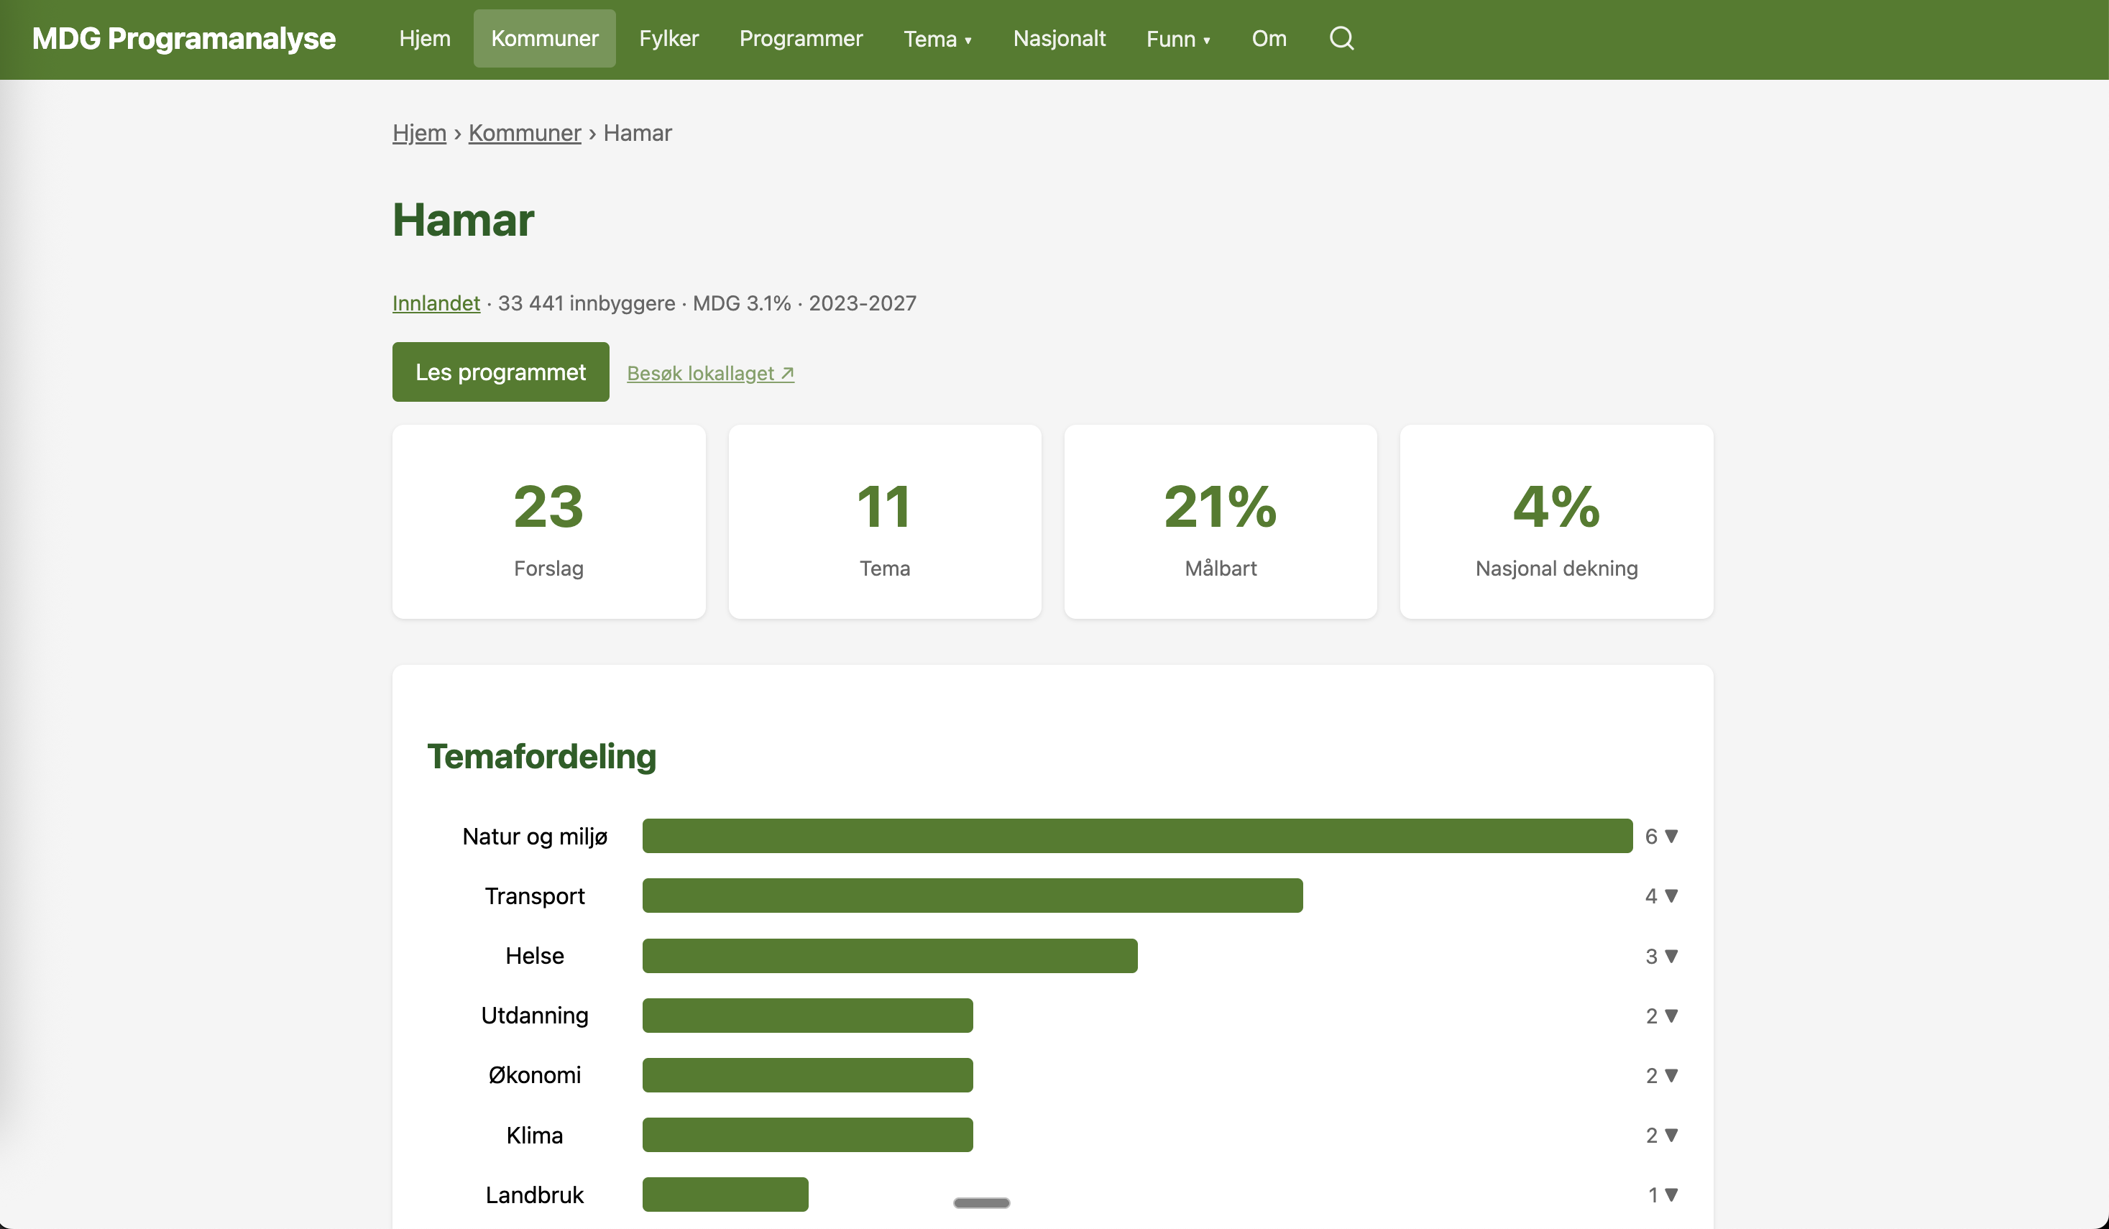Go back via the Hjem breadcrumb
This screenshot has width=2109, height=1229.
[x=418, y=132]
